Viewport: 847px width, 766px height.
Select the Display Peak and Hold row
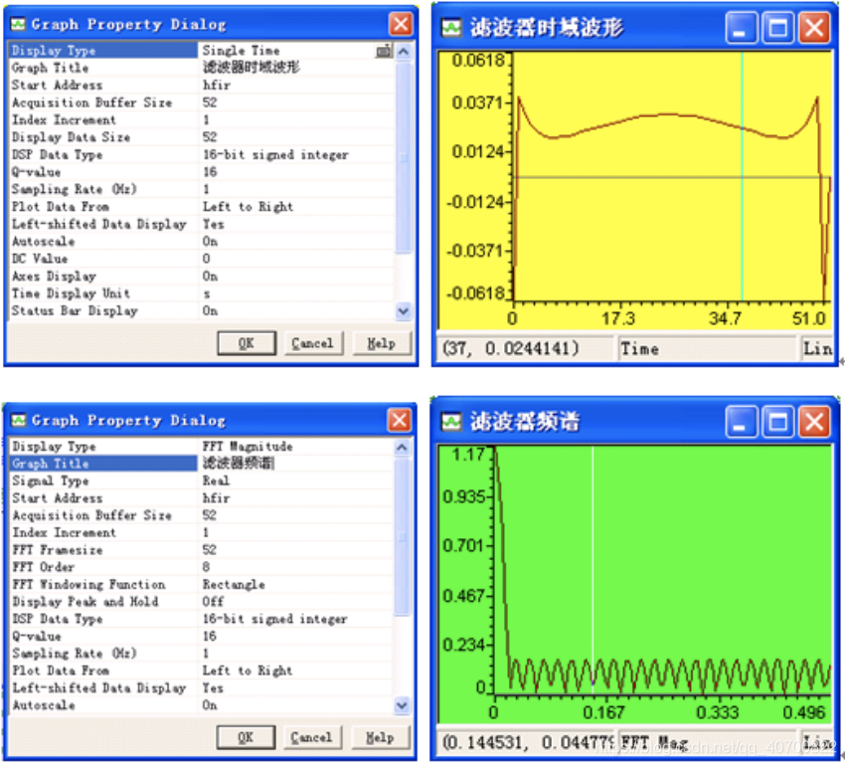tap(201, 602)
